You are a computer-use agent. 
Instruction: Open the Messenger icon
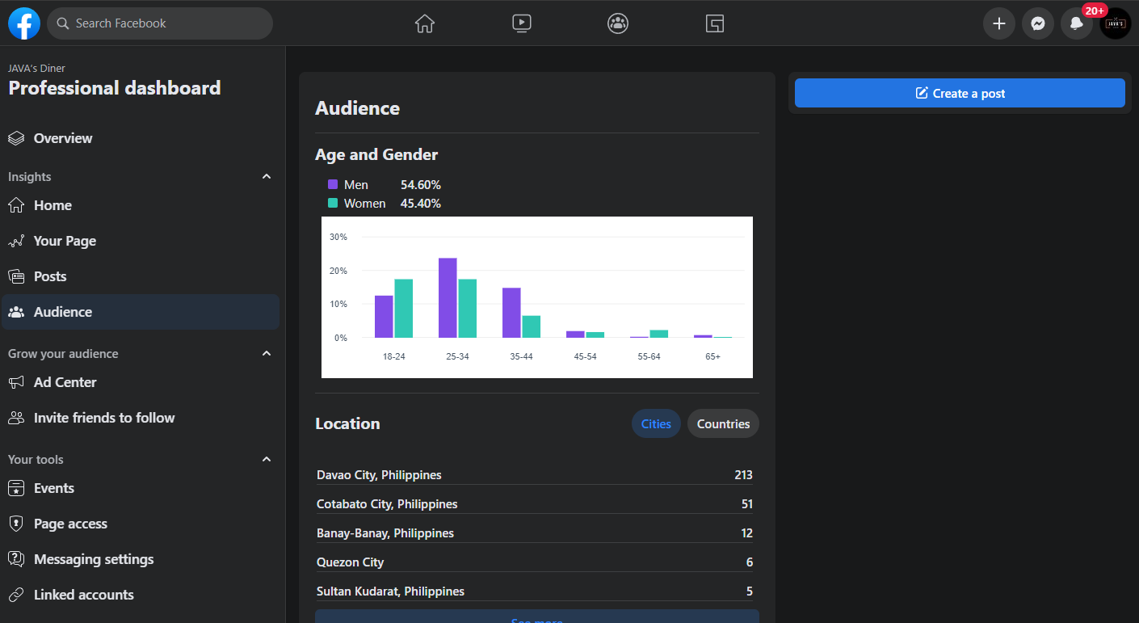(1038, 23)
